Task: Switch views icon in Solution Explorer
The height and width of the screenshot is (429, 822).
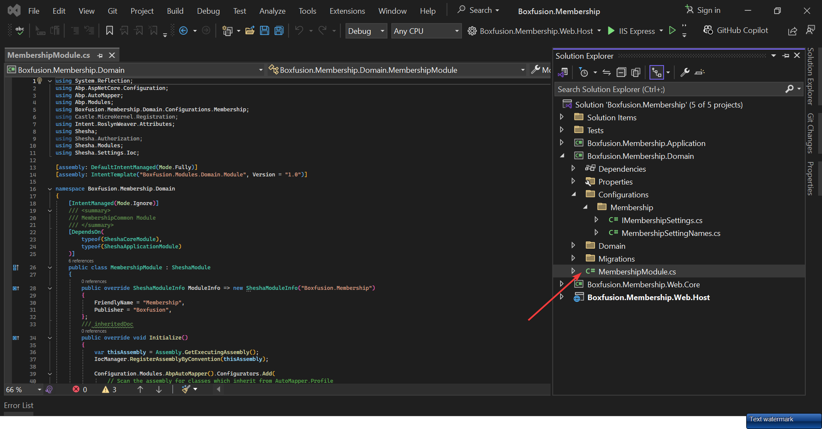Action: pyautogui.click(x=563, y=72)
